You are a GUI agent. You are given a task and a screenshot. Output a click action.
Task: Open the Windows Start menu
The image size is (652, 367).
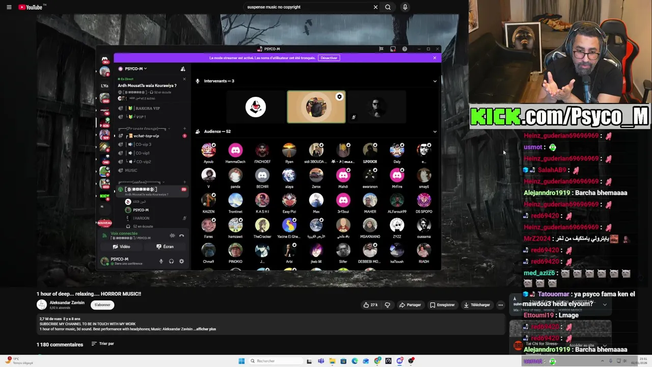[241, 361]
